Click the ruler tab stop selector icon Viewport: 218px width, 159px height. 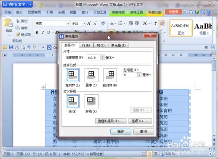[x=5, y=55]
